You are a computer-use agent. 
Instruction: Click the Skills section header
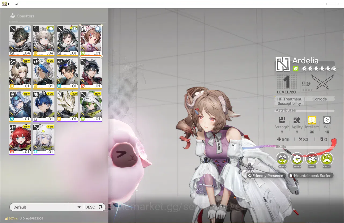click(281, 147)
